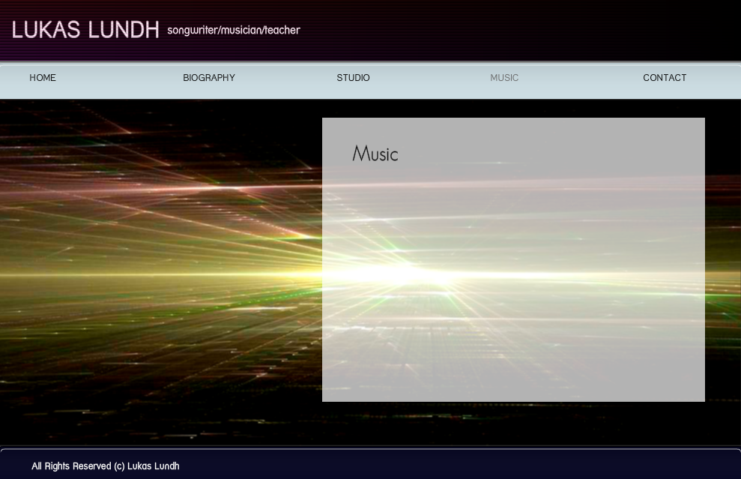Open the HOME navigation link

(43, 77)
